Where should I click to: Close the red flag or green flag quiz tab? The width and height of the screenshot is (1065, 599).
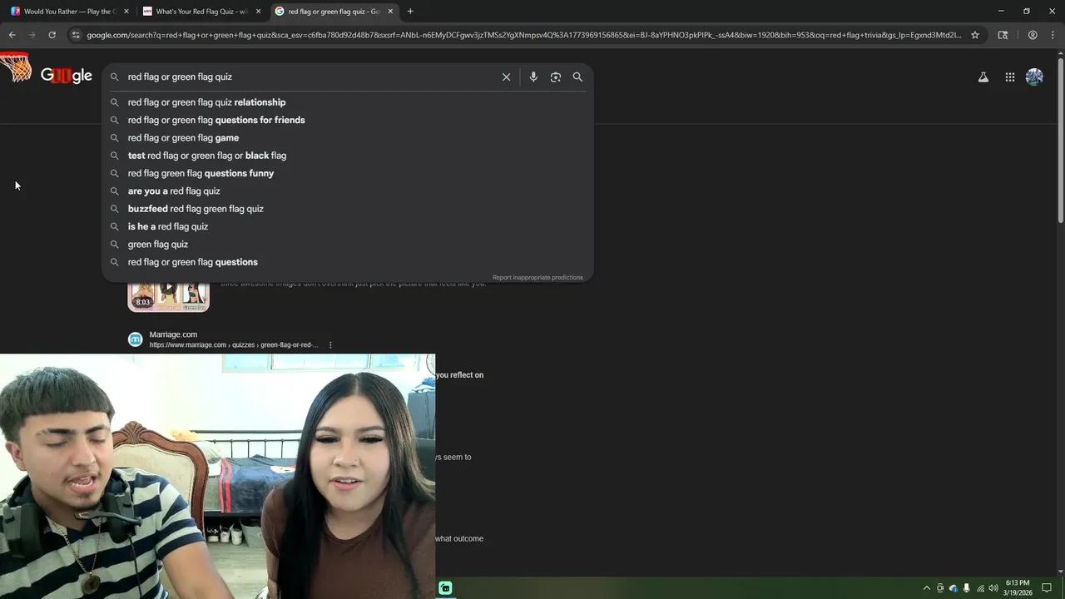pyautogui.click(x=390, y=12)
